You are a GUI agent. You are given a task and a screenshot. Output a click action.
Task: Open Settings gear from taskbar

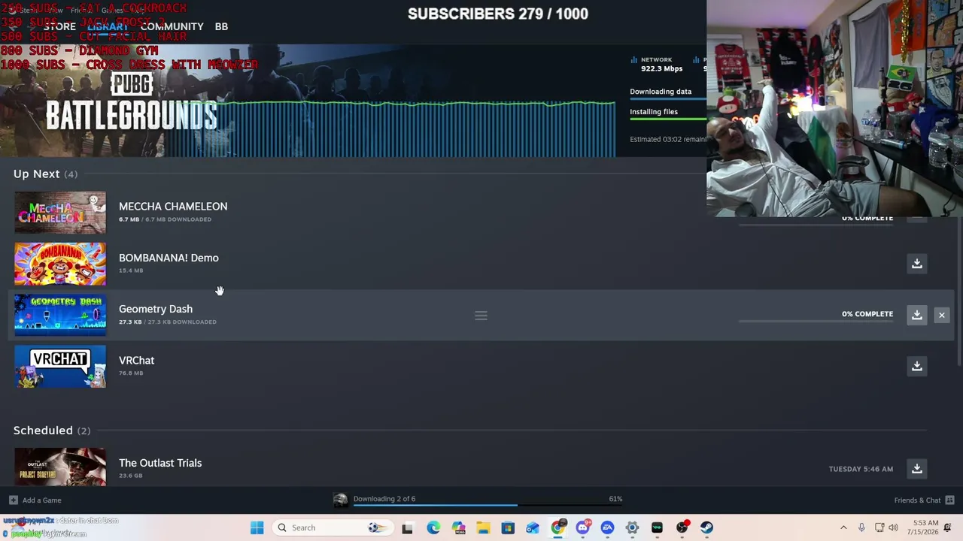632,527
